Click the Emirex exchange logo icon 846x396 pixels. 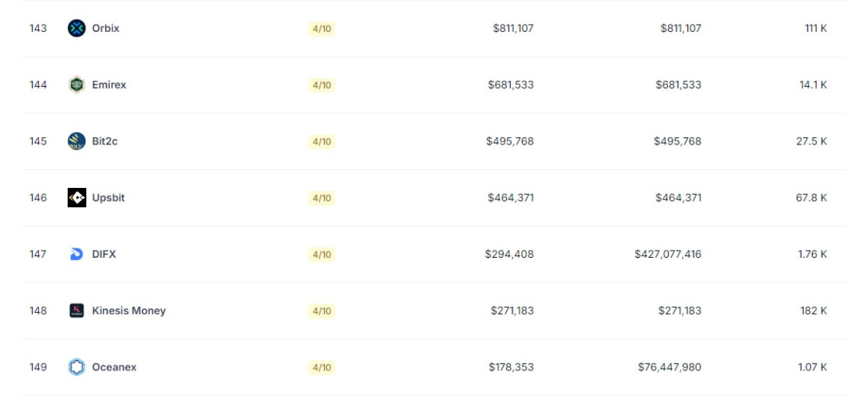click(77, 85)
